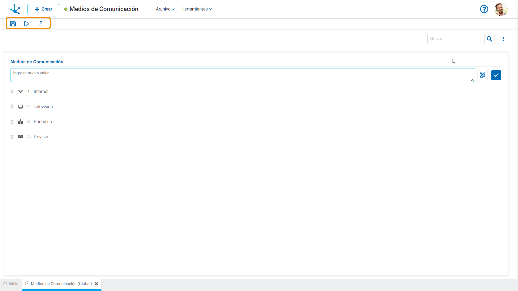Click the search magnifier button
The width and height of the screenshot is (518, 291).
click(489, 39)
